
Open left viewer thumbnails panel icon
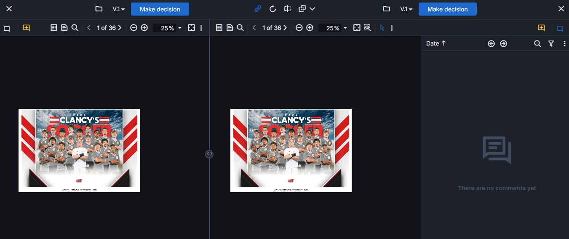click(x=54, y=28)
